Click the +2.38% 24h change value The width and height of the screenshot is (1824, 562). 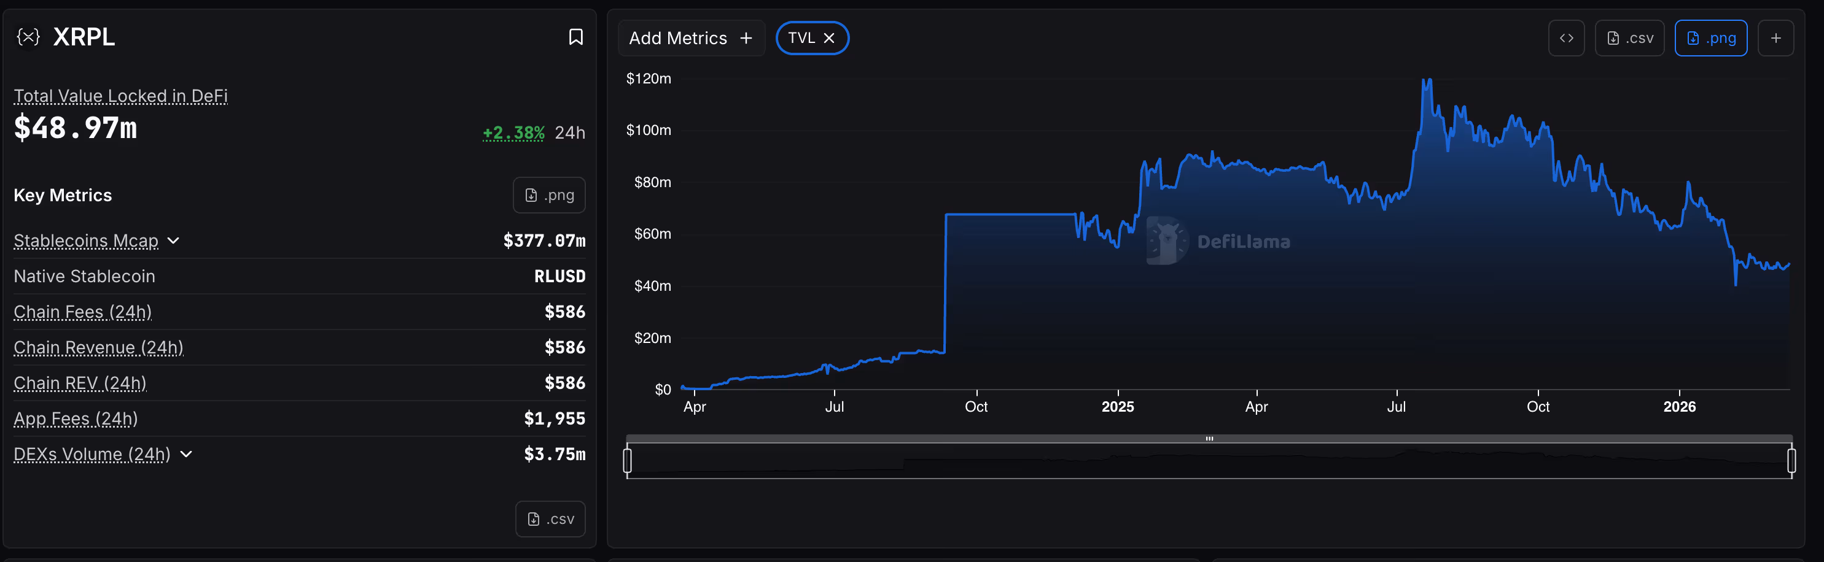(x=513, y=133)
